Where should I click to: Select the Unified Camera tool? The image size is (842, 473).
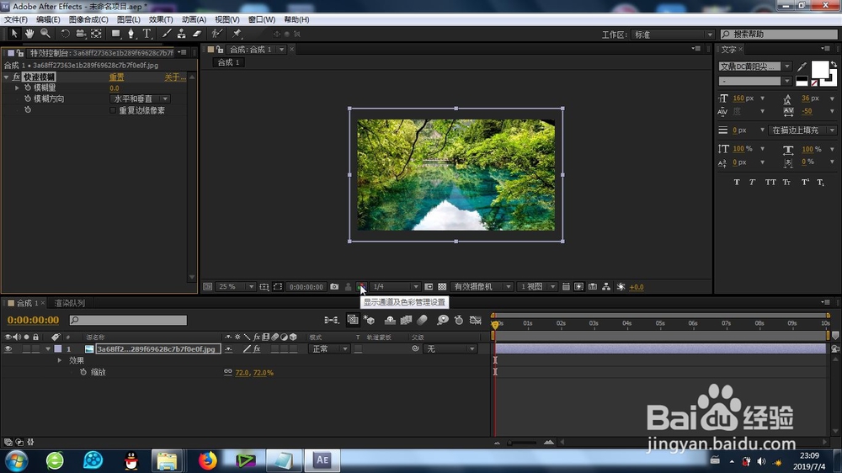(x=81, y=34)
